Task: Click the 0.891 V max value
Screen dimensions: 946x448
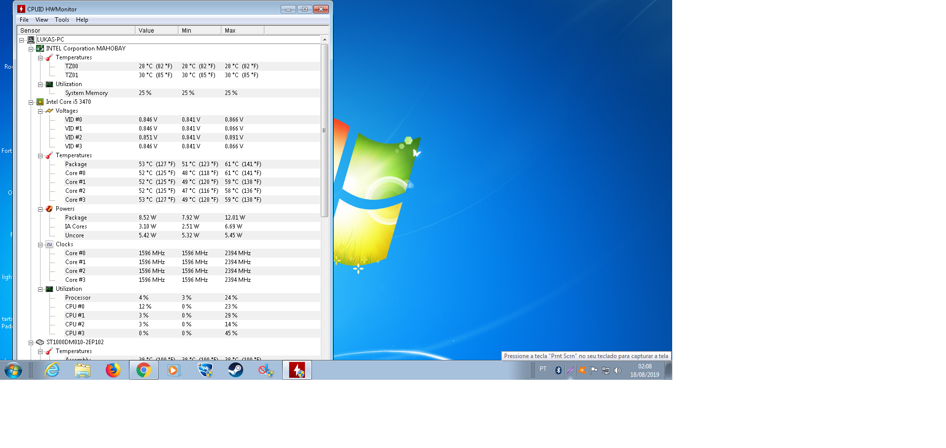Action: coord(234,137)
